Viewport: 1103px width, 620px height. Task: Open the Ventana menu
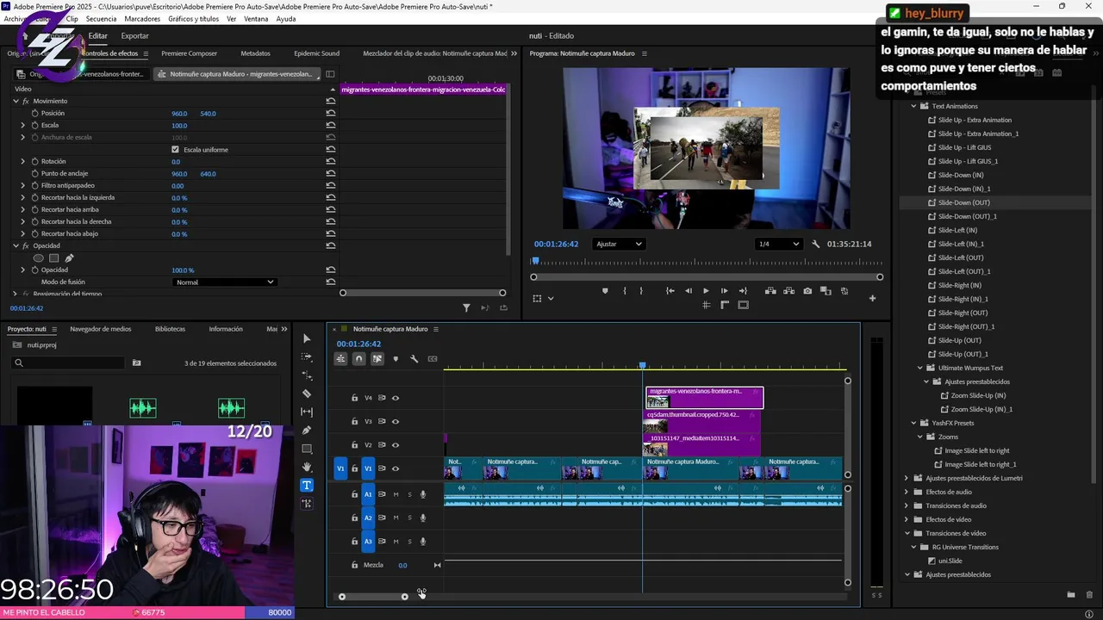tap(256, 19)
